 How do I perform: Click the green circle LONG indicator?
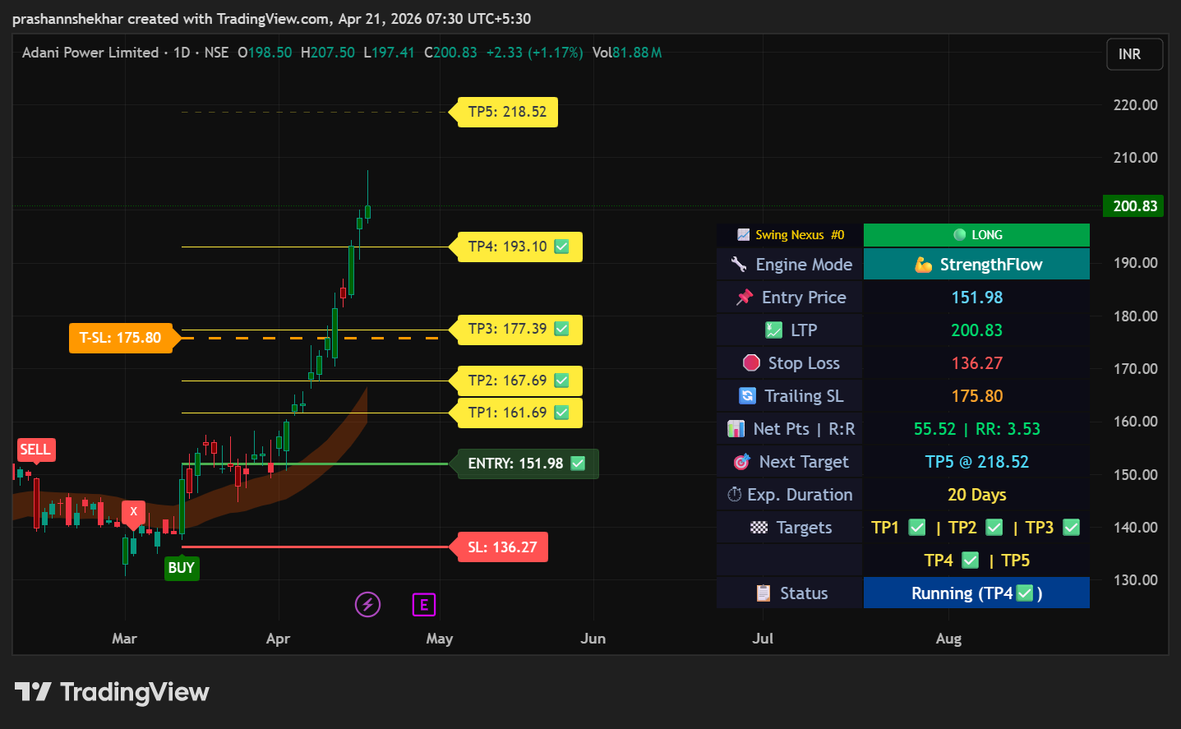click(x=959, y=234)
